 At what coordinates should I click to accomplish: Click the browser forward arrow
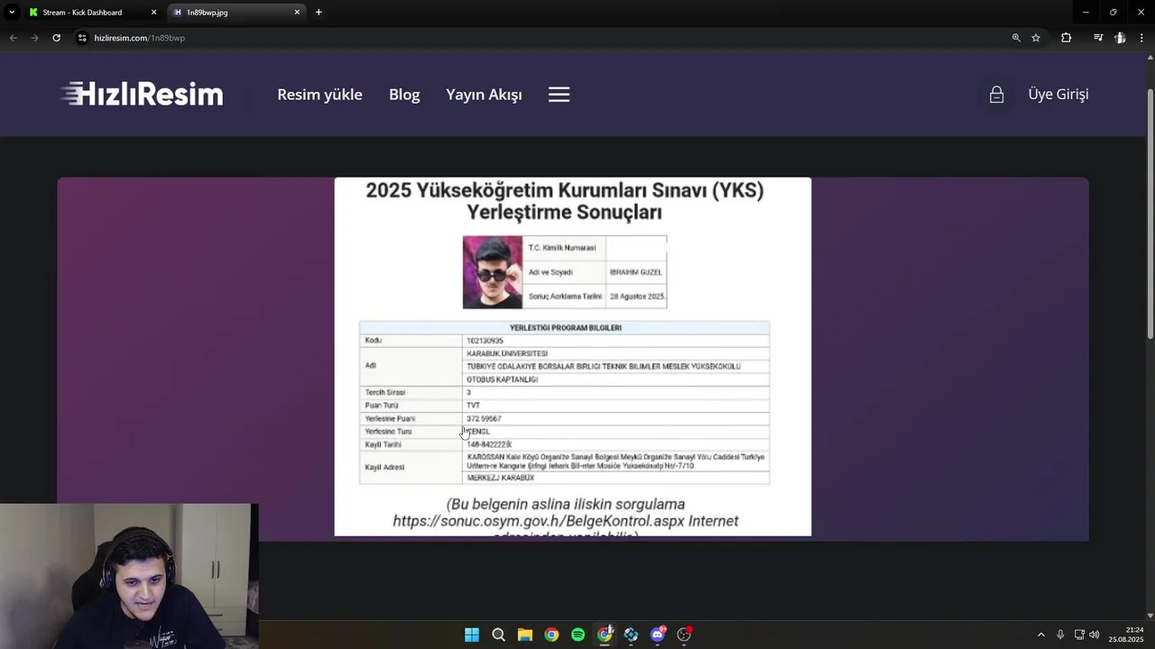[x=34, y=38]
